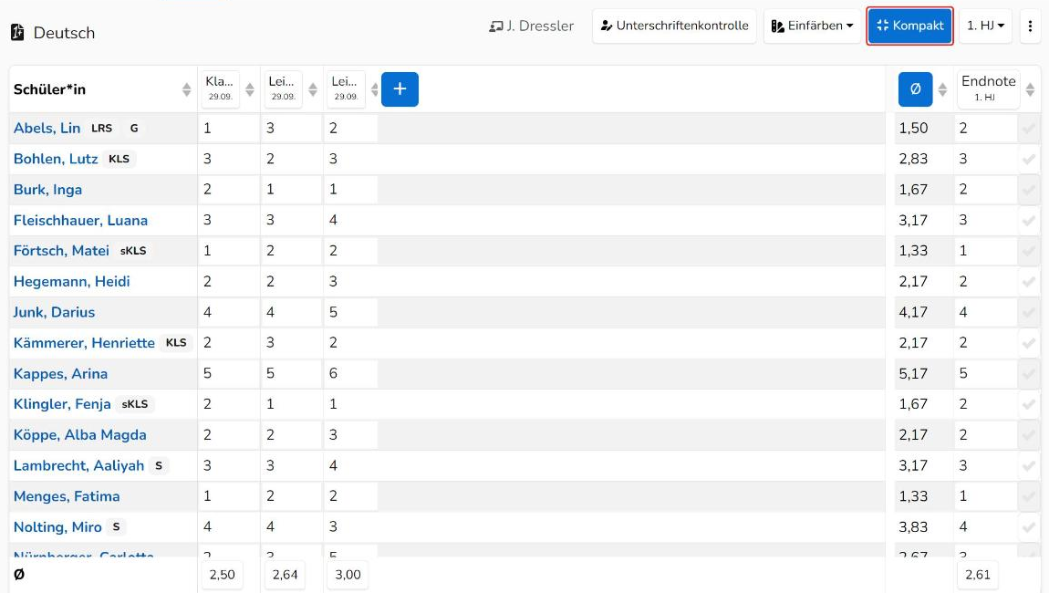Sort students by the Schüler*in column arrows
Screen dimensions: 1049x593
pyautogui.click(x=187, y=89)
